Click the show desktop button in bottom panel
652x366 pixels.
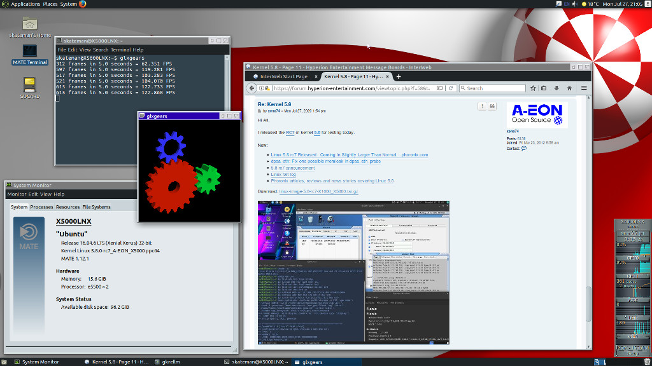(x=4, y=362)
